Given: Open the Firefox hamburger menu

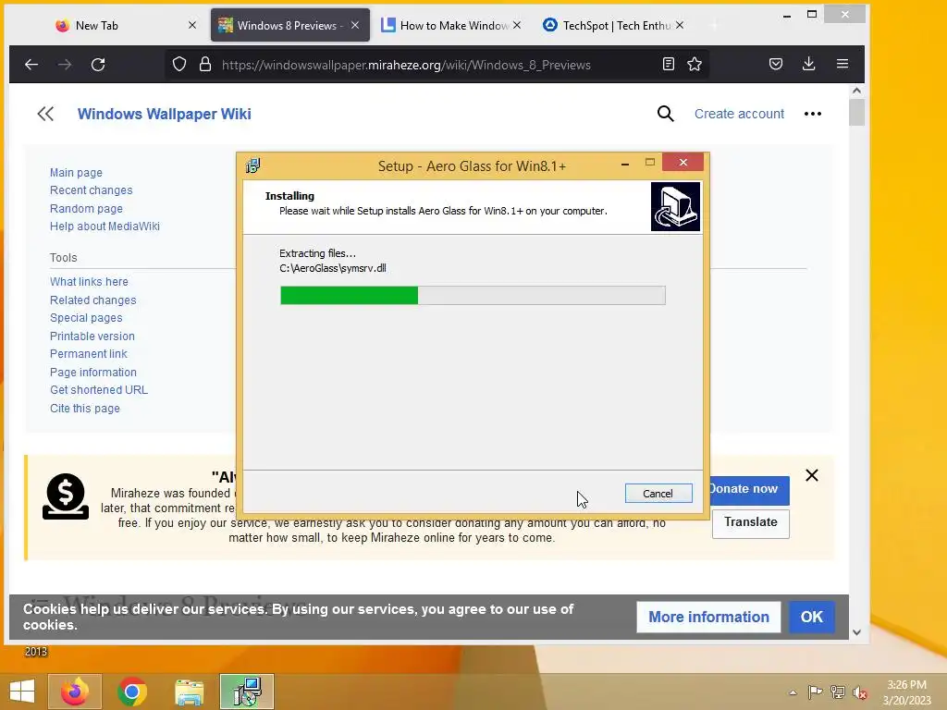Looking at the screenshot, I should pyautogui.click(x=842, y=64).
